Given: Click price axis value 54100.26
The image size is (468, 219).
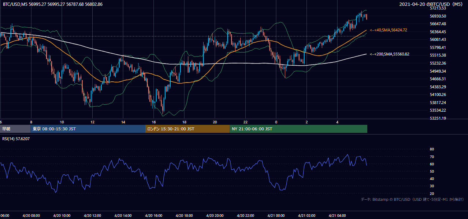Looking at the screenshot, I should pos(438,95).
